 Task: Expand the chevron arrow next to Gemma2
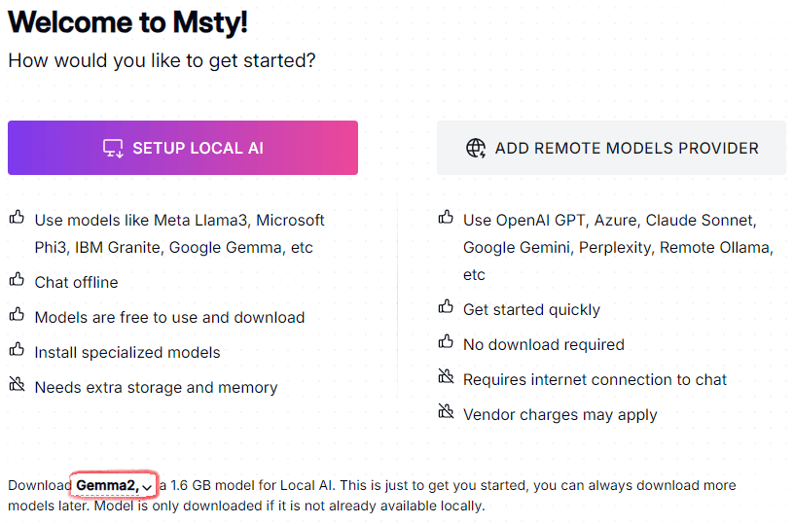[x=147, y=486]
